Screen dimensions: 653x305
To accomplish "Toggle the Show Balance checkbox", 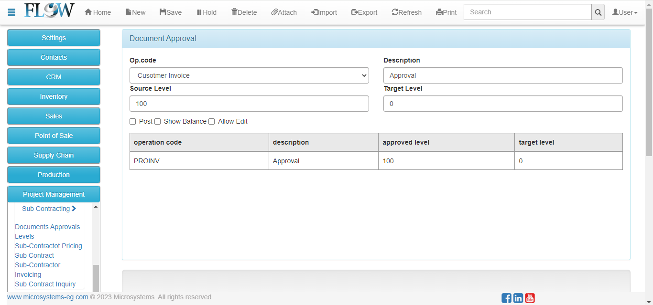I will (158, 122).
